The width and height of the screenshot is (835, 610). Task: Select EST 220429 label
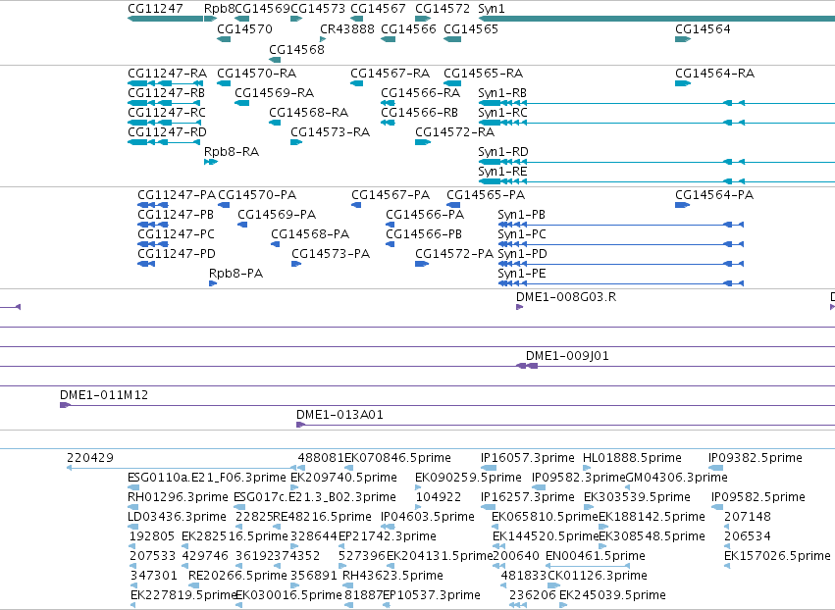coord(90,458)
